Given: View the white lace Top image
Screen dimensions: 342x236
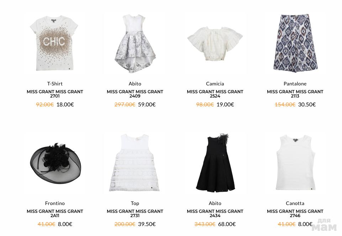Looking at the screenshot, I should [135, 163].
